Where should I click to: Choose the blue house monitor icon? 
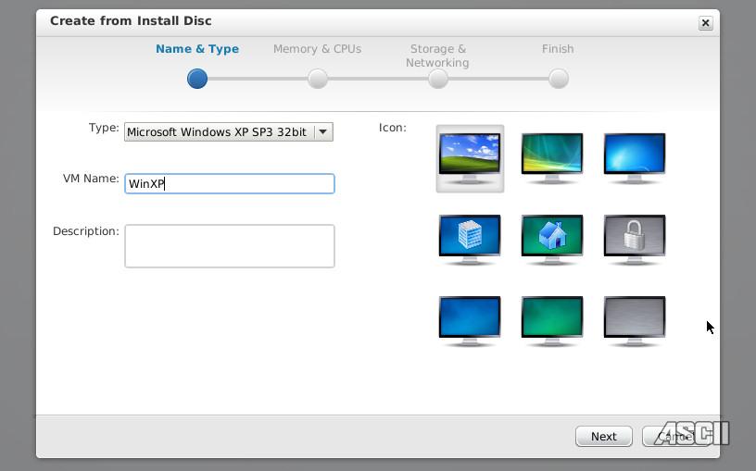click(x=552, y=240)
